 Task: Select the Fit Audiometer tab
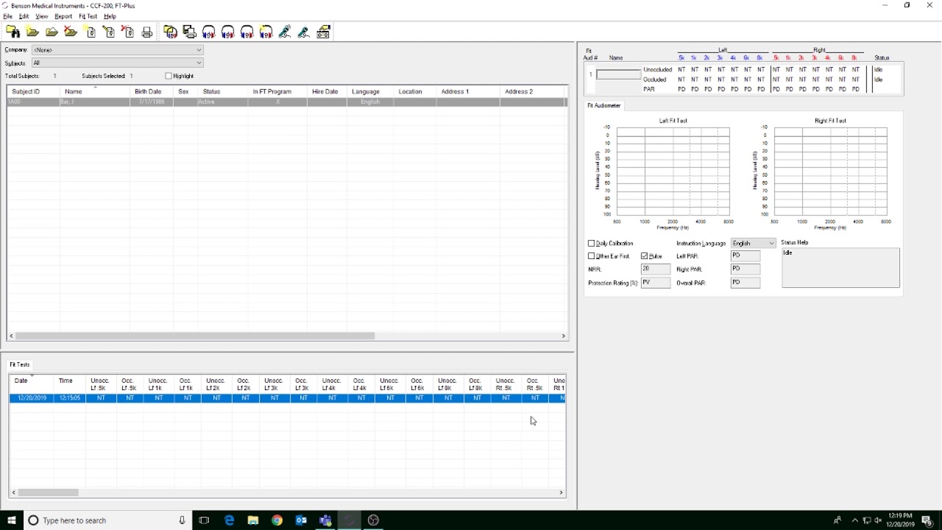[x=604, y=105]
